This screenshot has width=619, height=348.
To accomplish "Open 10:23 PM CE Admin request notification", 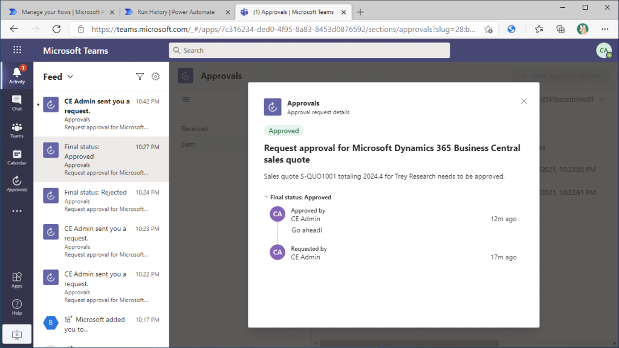I will pos(102,241).
